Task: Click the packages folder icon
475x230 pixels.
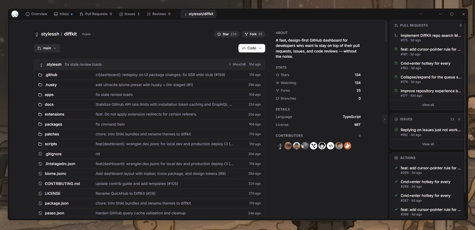Action: pyautogui.click(x=40, y=124)
